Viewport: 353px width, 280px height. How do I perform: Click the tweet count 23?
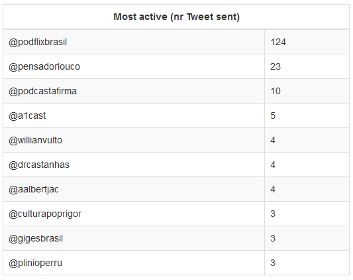[x=276, y=67]
